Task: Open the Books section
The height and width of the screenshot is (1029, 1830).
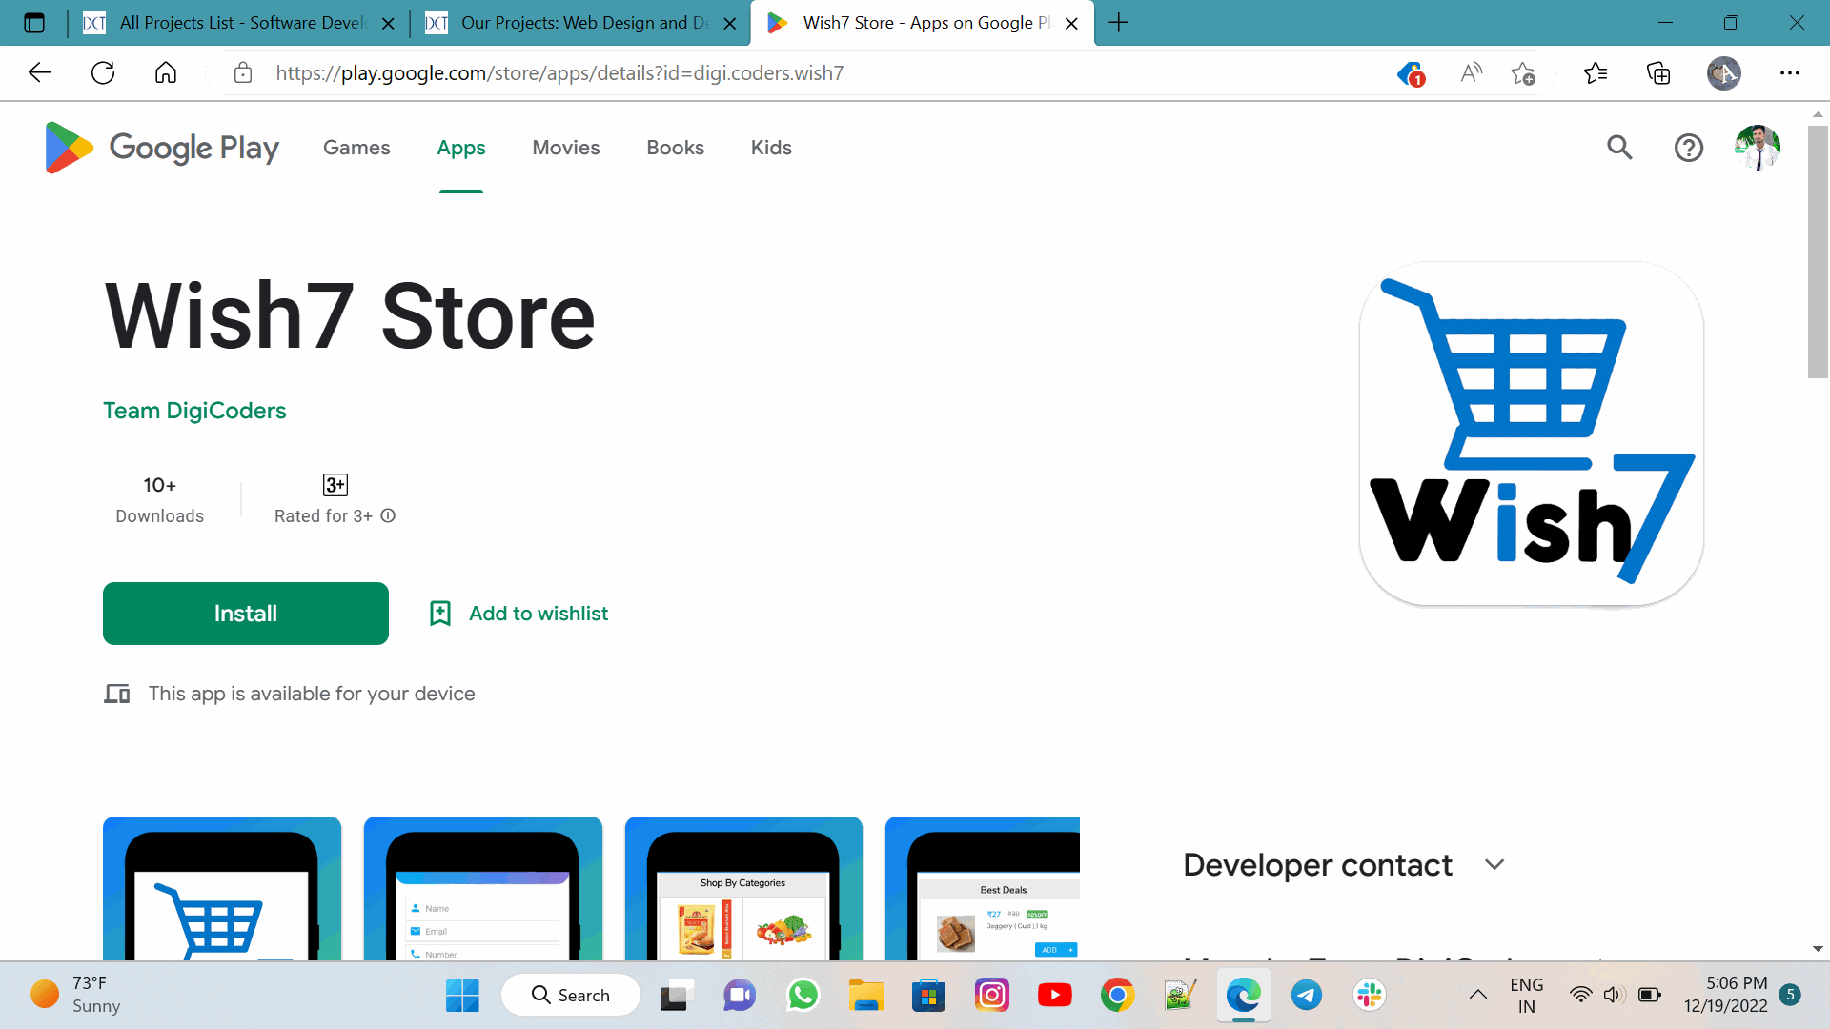Action: coord(676,148)
